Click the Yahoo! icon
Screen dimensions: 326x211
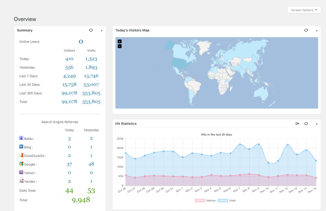tap(21, 172)
